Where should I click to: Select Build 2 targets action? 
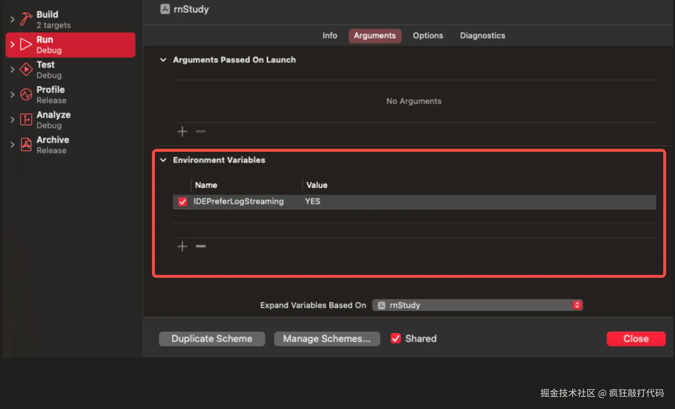tap(70, 20)
